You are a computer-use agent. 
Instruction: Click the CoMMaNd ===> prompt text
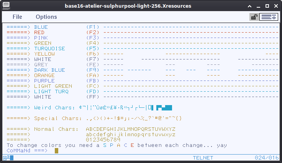coord(27,151)
